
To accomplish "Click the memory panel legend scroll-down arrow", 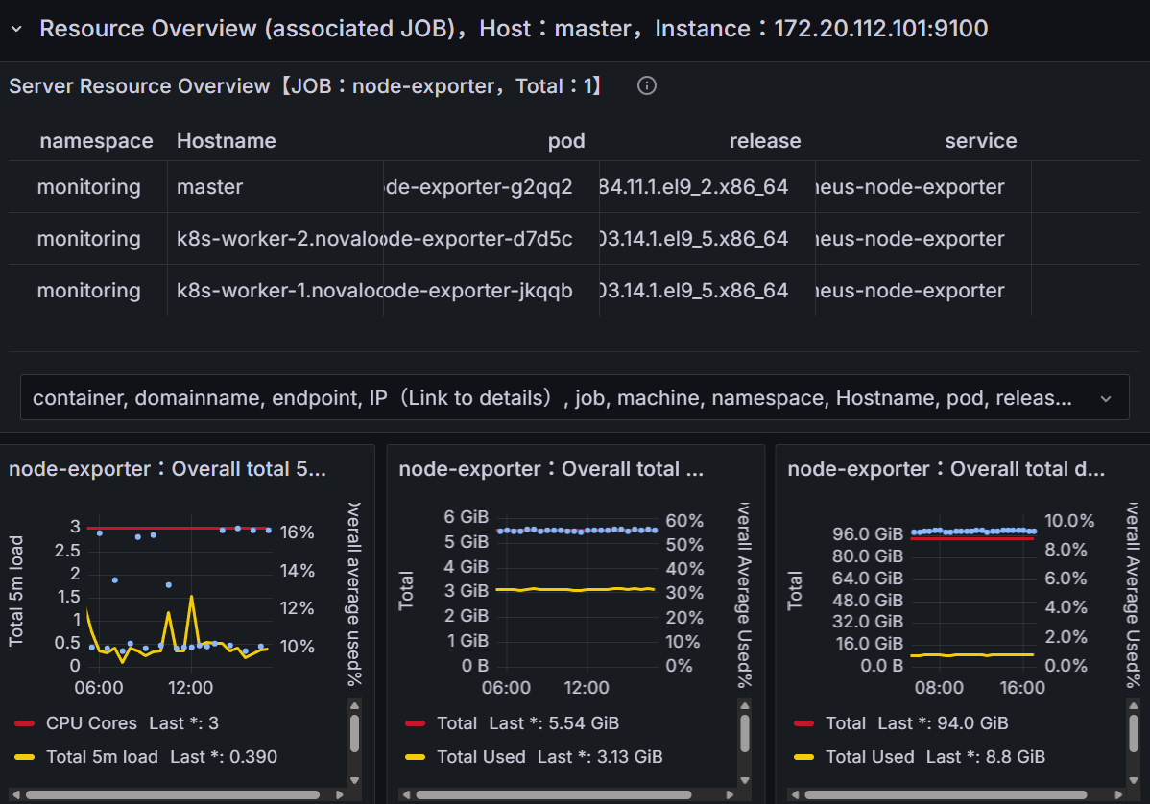I will click(745, 781).
